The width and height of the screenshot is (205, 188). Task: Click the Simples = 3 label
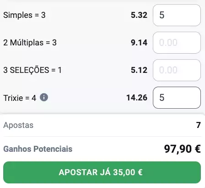click(24, 15)
